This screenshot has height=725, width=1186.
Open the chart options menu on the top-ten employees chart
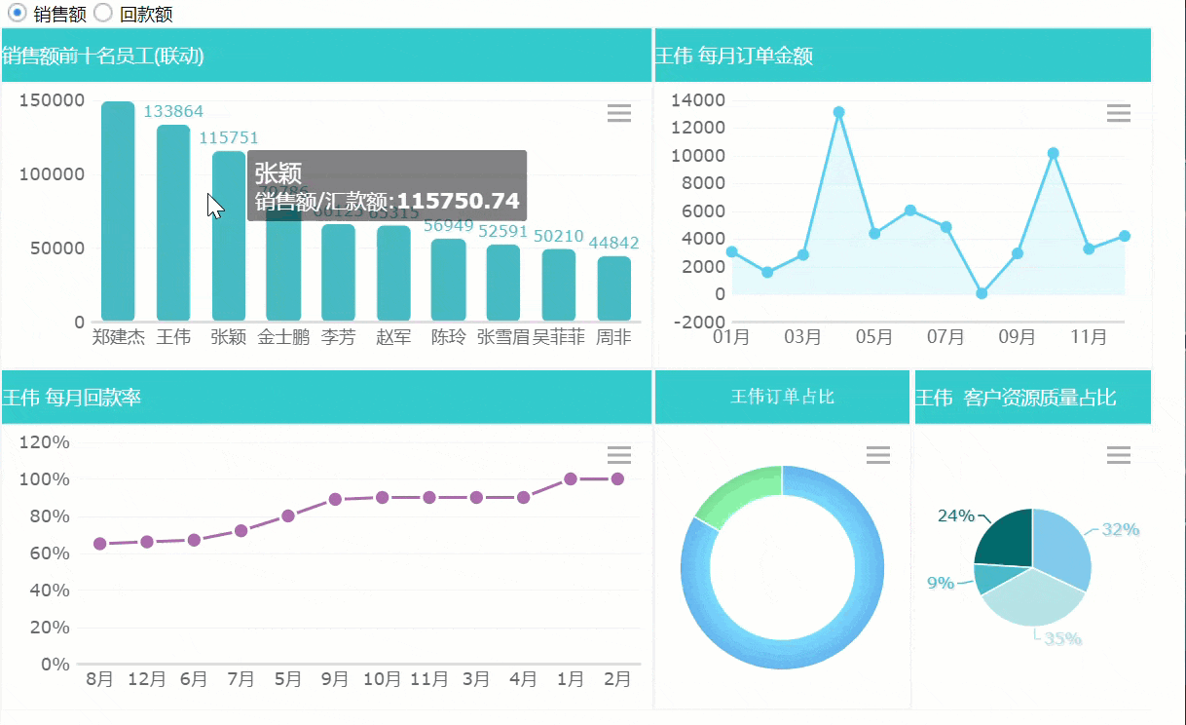[x=619, y=113]
